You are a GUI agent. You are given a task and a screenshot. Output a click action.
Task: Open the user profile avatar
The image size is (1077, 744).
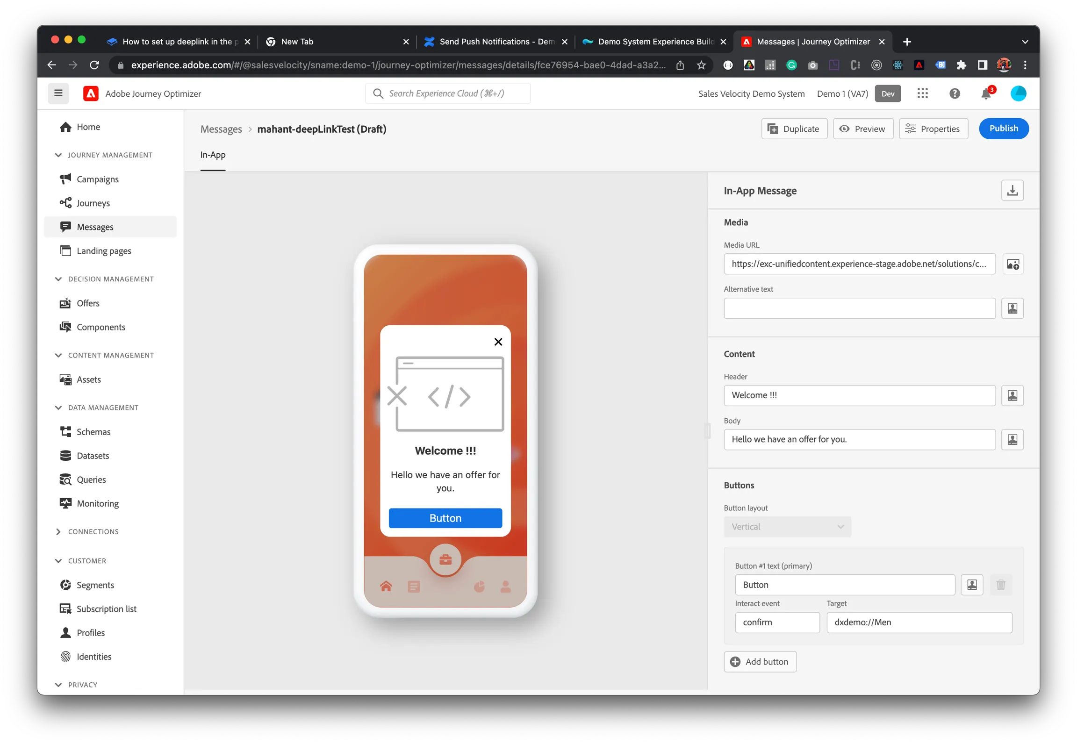(x=1018, y=93)
